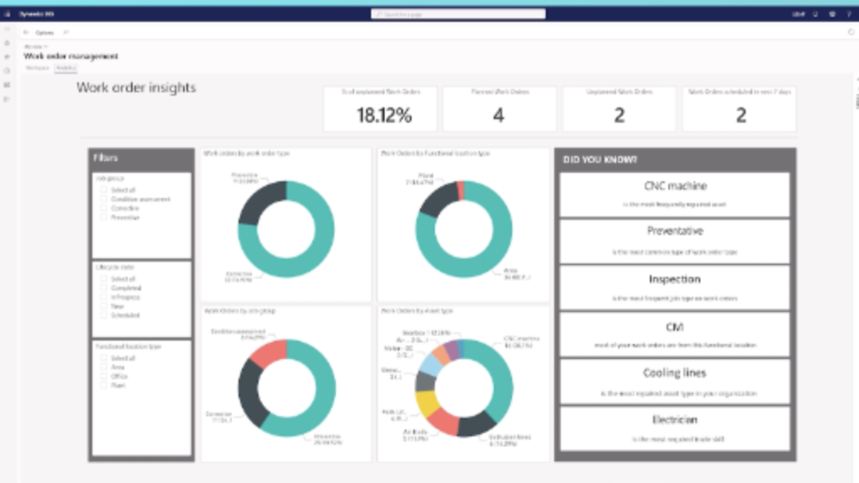Image resolution: width=859 pixels, height=483 pixels.
Task: Tick the Office functional location checkbox
Action: coord(104,377)
